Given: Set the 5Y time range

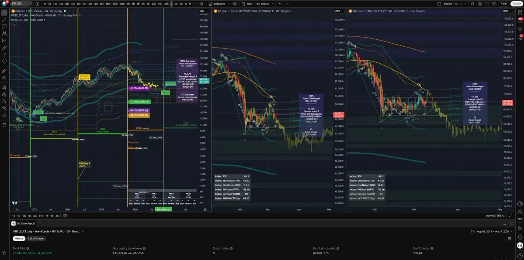Looking at the screenshot, I should (x=52, y=216).
